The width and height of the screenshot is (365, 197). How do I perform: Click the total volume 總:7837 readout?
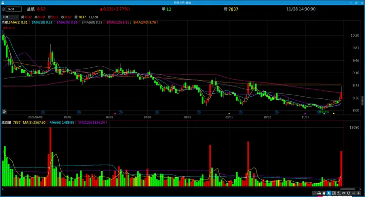[x=231, y=9]
